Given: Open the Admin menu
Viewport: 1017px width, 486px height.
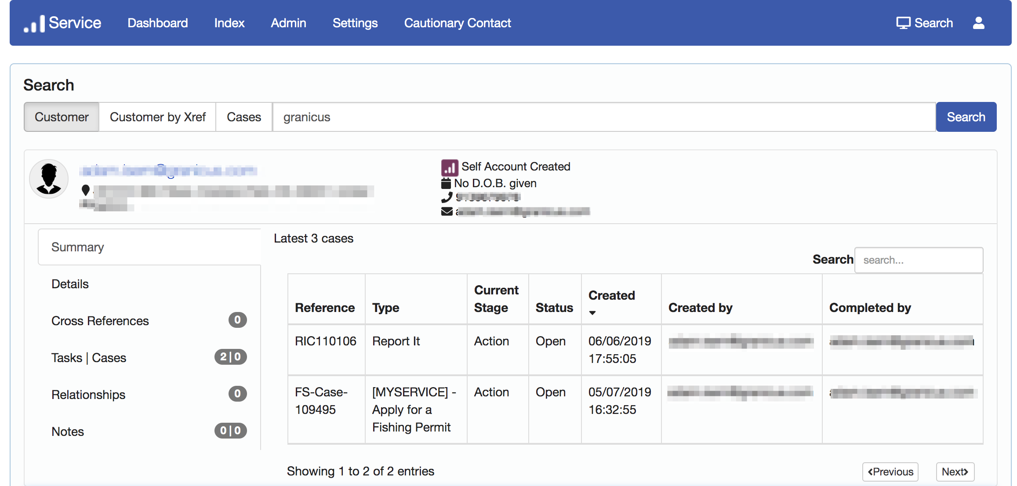Looking at the screenshot, I should (x=288, y=23).
